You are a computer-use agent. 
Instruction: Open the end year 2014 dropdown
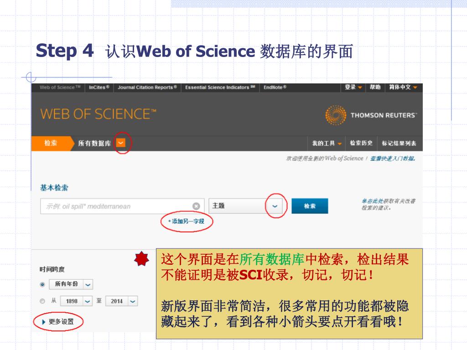tap(133, 301)
